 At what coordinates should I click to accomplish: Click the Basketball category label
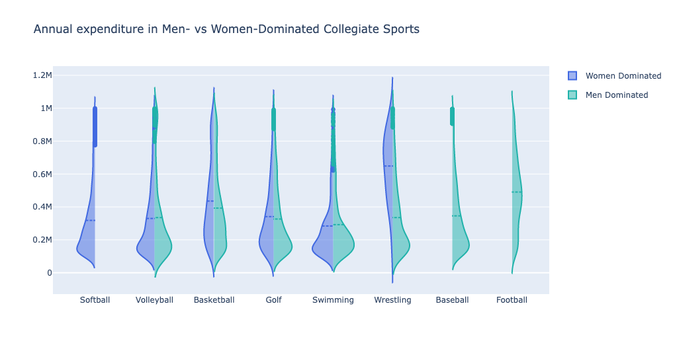214,300
